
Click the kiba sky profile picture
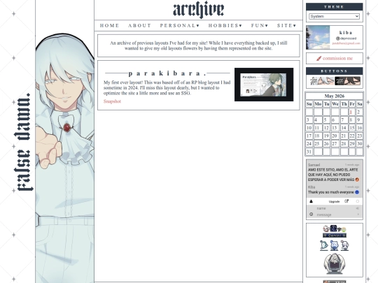click(x=318, y=38)
